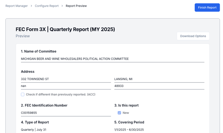
Task: Click the LANSING, MI city field
Action: pos(159,79)
